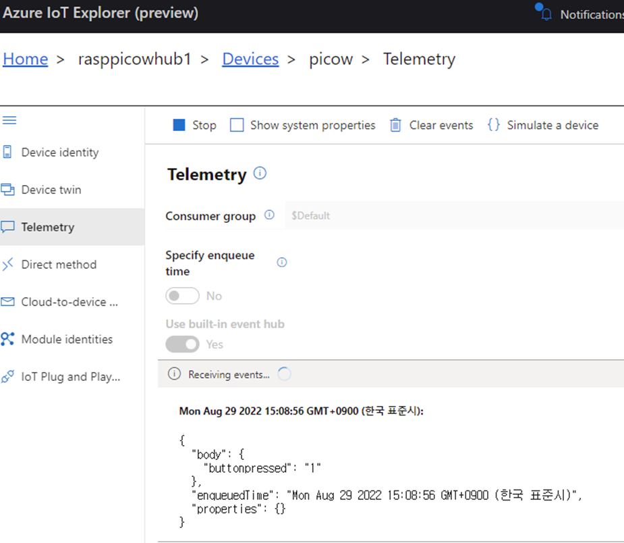The image size is (624, 543).
Task: Click the Simulate a device braces icon
Action: pyautogui.click(x=494, y=125)
